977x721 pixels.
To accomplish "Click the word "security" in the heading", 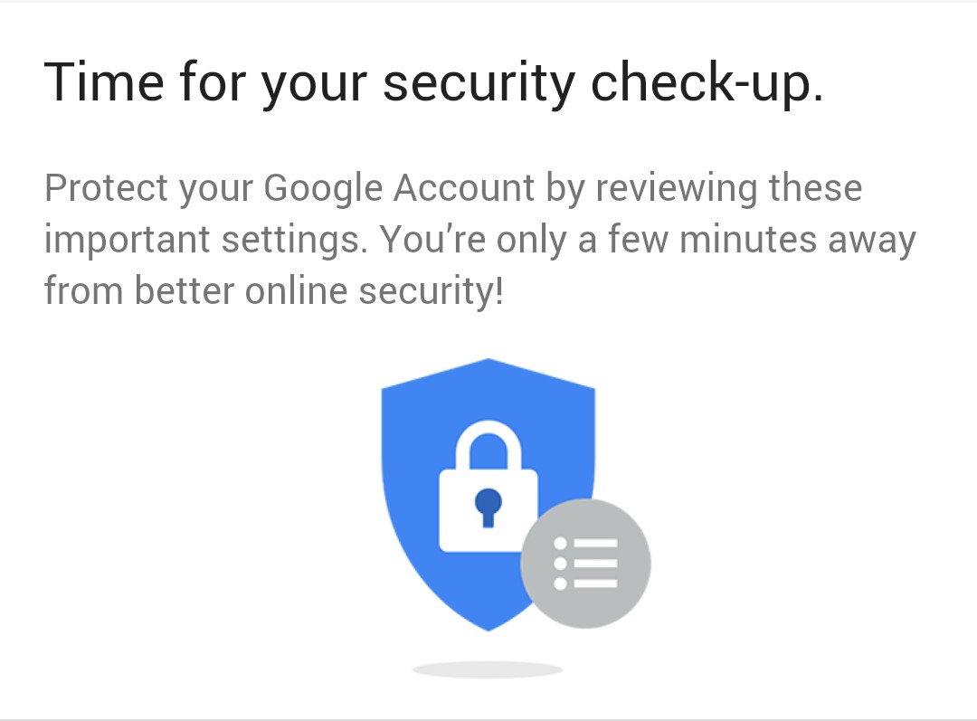I will [x=479, y=83].
